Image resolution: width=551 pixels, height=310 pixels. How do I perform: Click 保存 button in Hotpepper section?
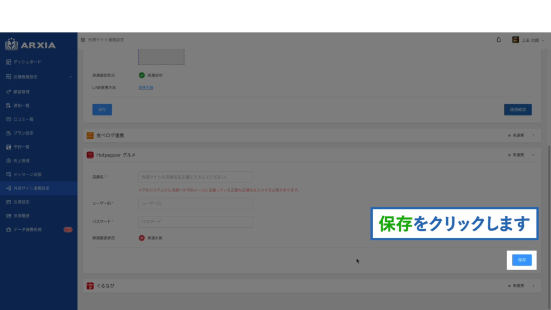(521, 260)
